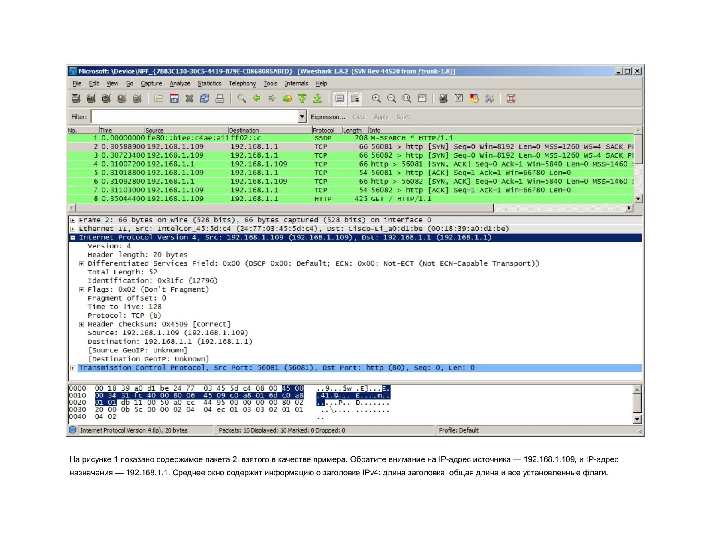This screenshot has height=546, width=708.
Task: Select packet 8 HTTP GET row
Action: [350, 199]
